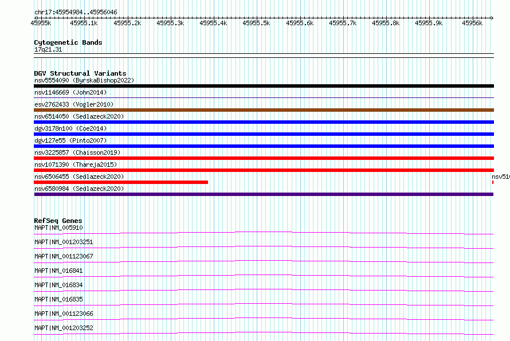Click the black nsv5554090 variant bar

pyautogui.click(x=264, y=86)
